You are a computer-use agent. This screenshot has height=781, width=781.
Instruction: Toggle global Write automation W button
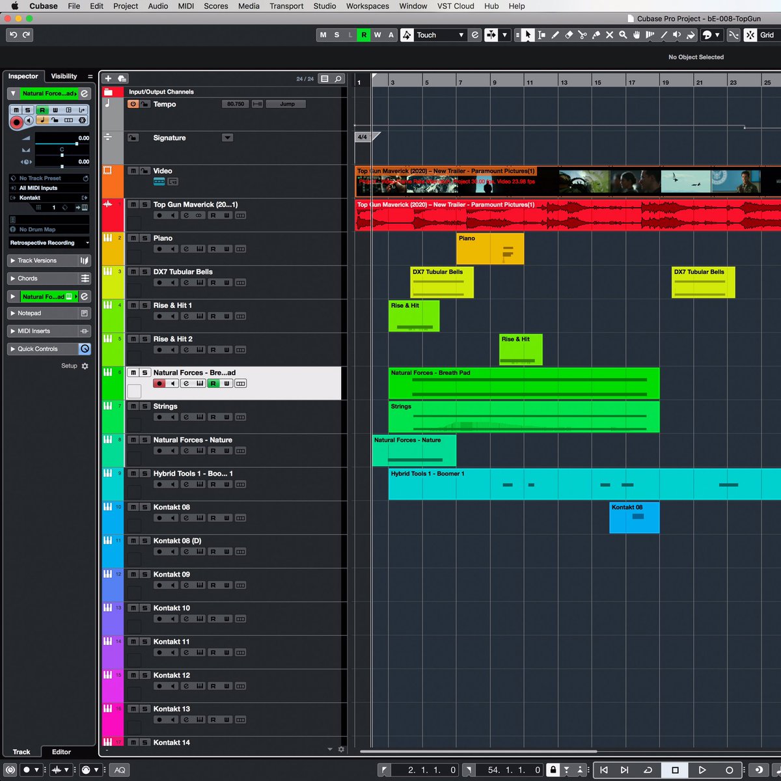point(377,35)
